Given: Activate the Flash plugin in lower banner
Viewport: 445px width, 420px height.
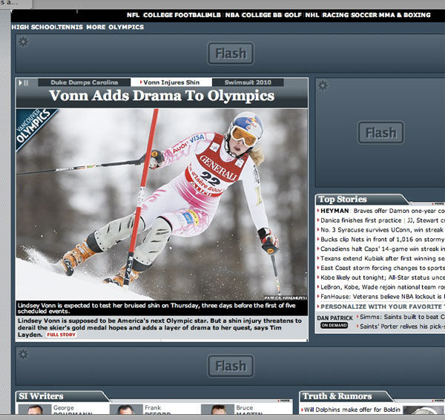Looking at the screenshot, I should pyautogui.click(x=231, y=366).
